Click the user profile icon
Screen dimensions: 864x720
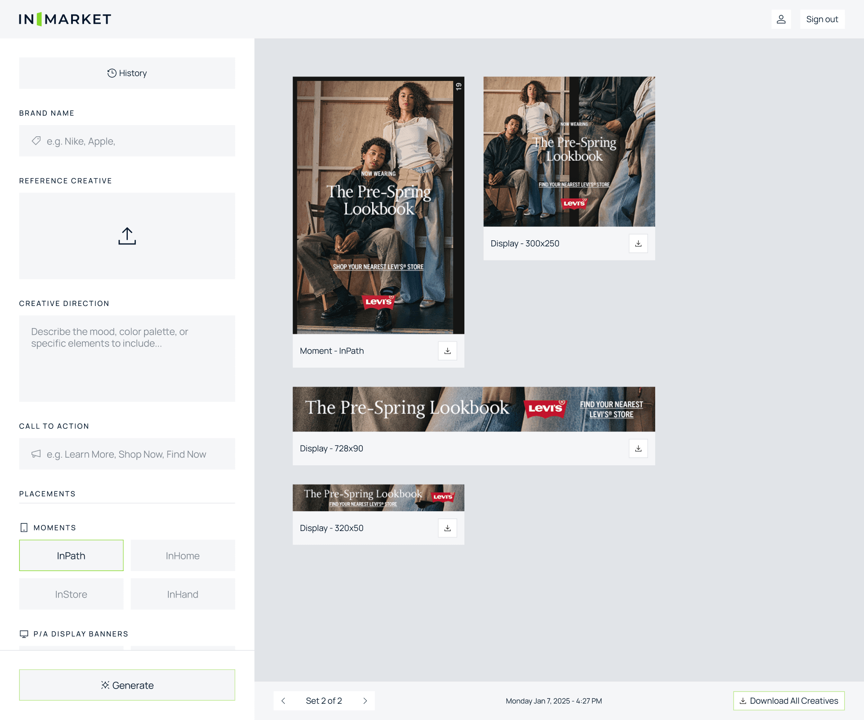(x=781, y=19)
